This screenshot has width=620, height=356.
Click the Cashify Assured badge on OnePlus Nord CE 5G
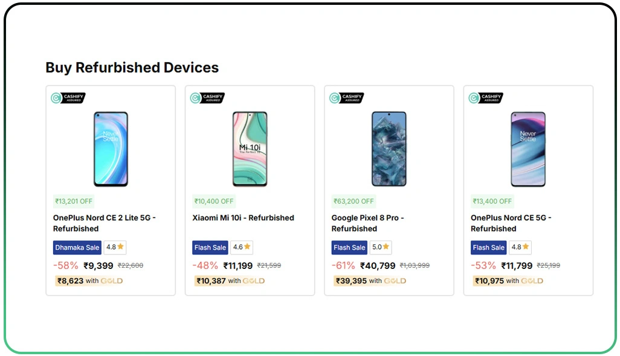click(x=485, y=98)
